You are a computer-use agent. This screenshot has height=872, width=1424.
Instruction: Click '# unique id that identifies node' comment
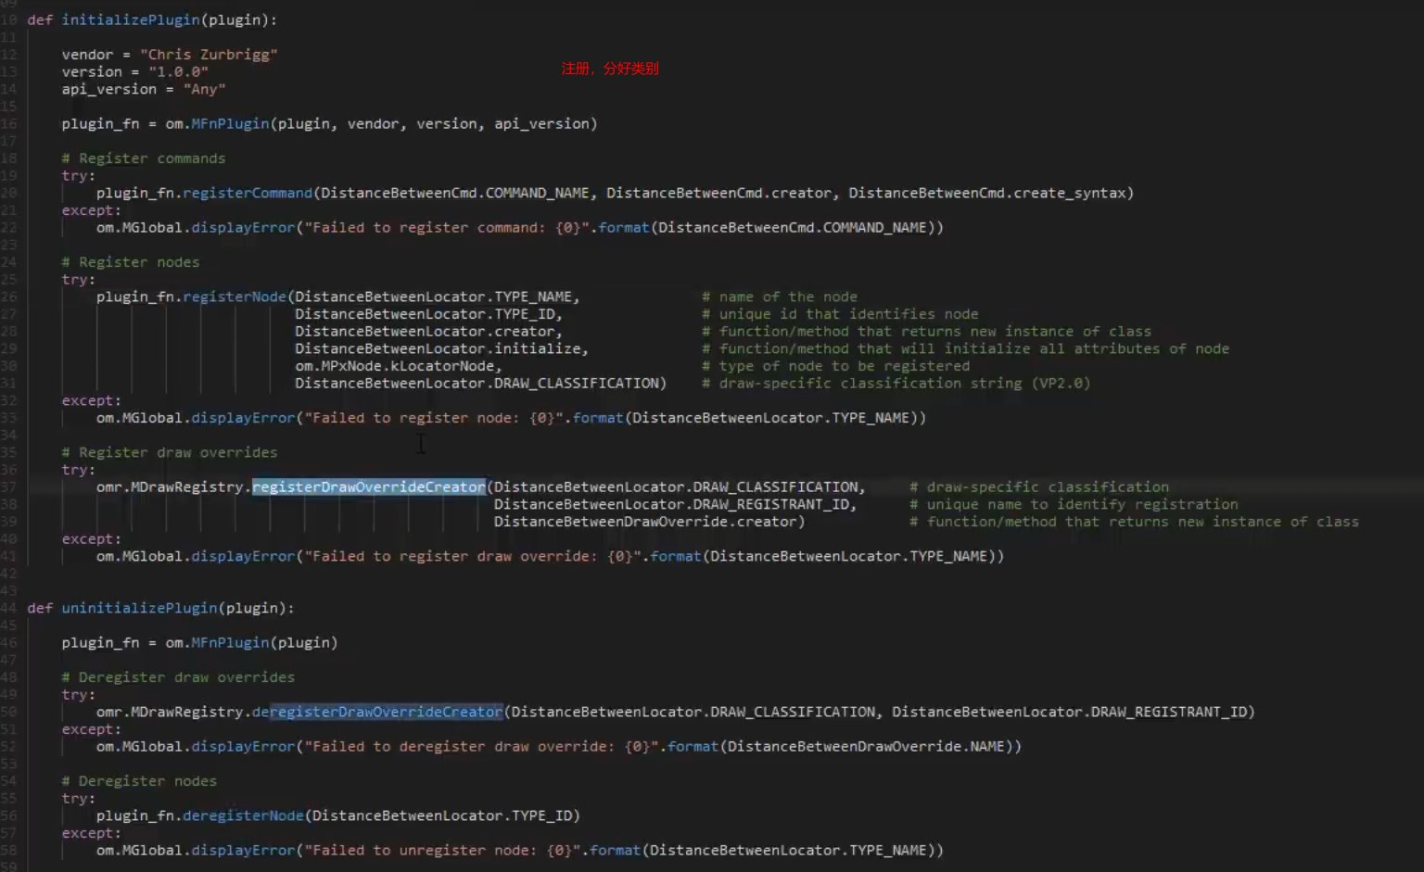pyautogui.click(x=840, y=314)
